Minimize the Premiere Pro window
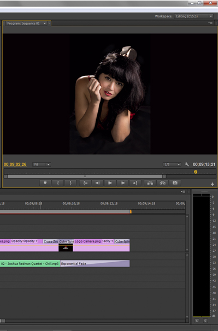 pos(192,3)
